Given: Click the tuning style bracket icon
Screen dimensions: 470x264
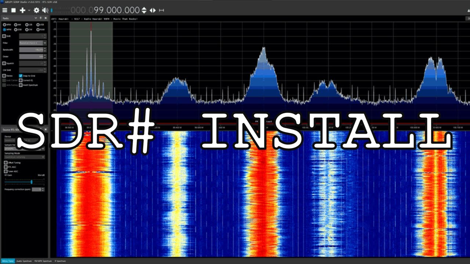Looking at the screenshot, I should 161,10.
